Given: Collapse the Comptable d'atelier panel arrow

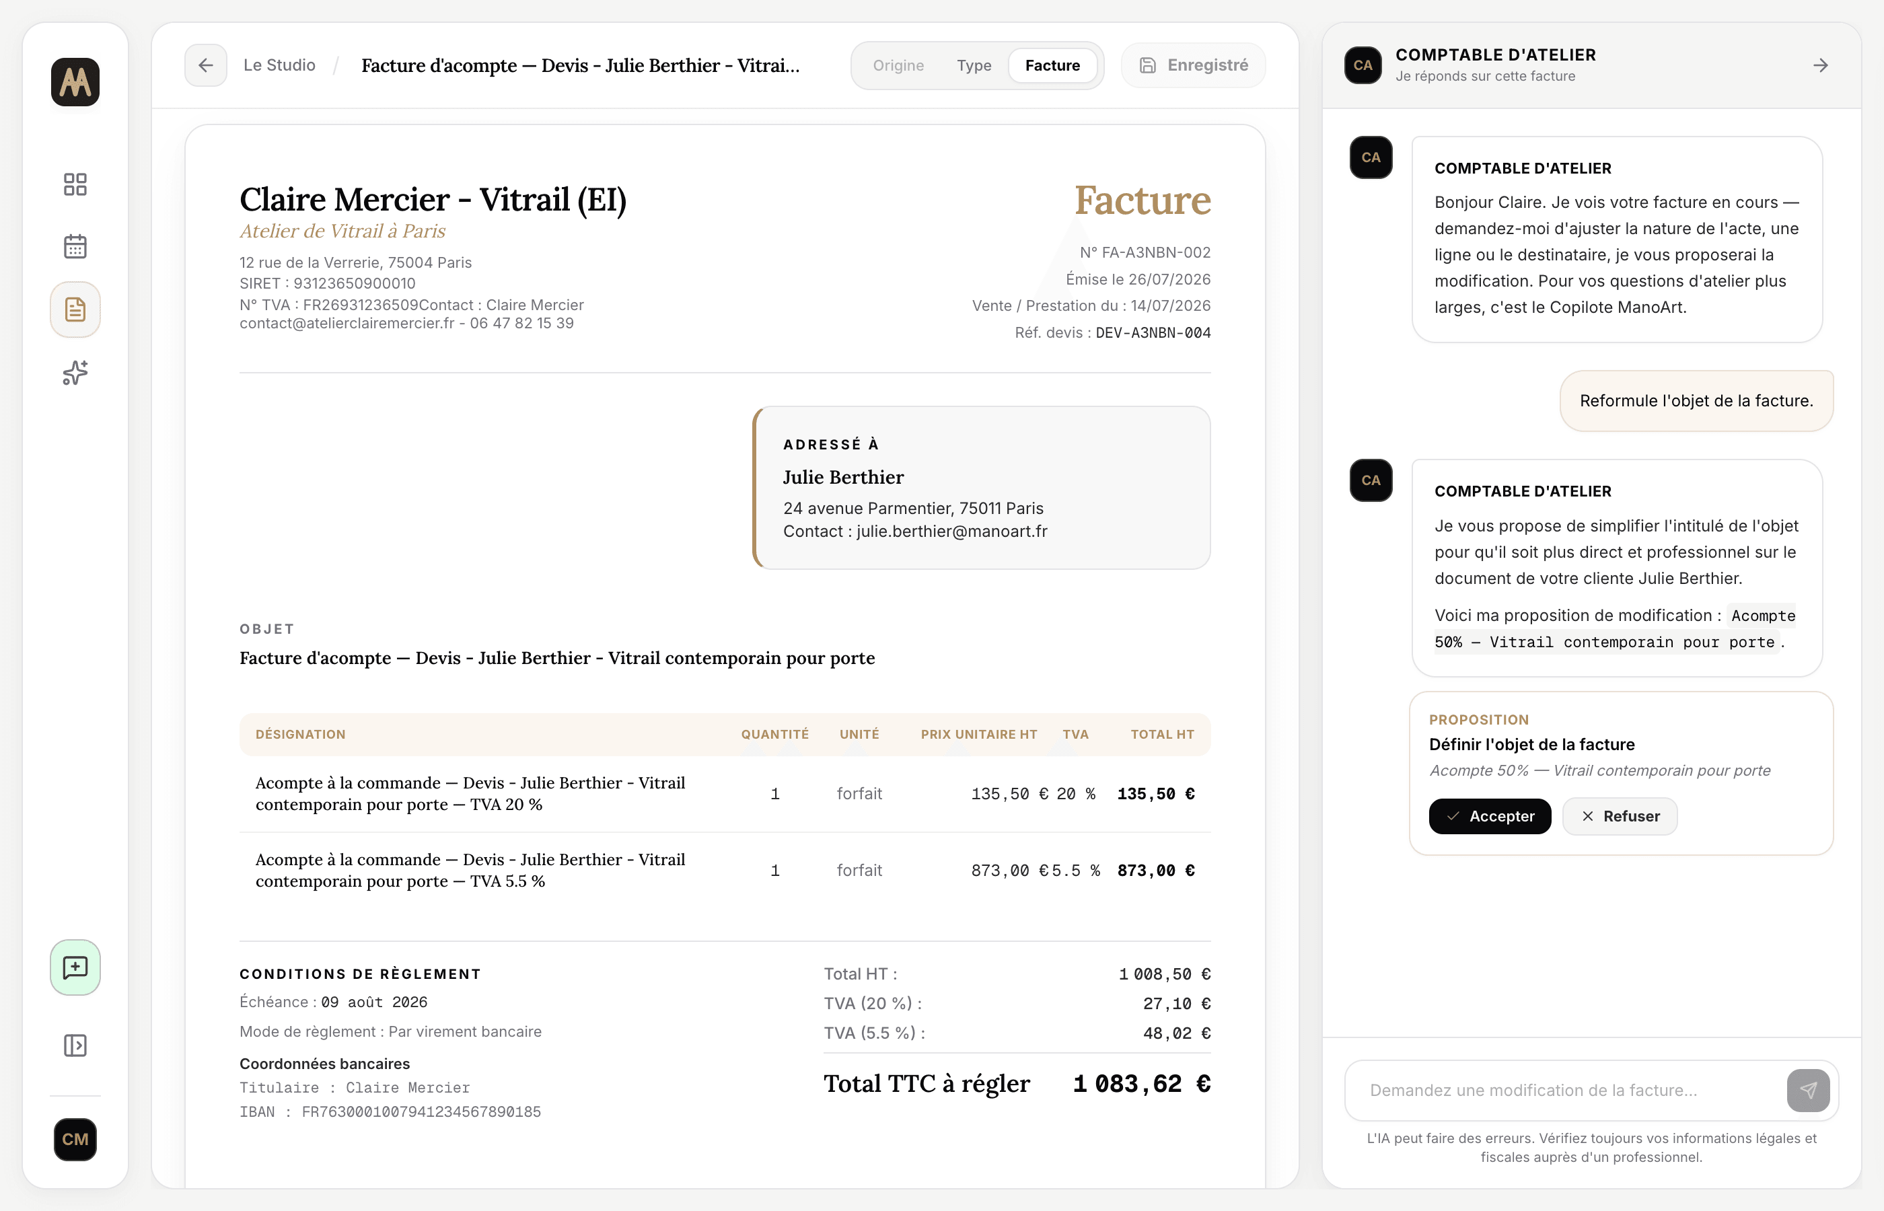Looking at the screenshot, I should click(1820, 65).
